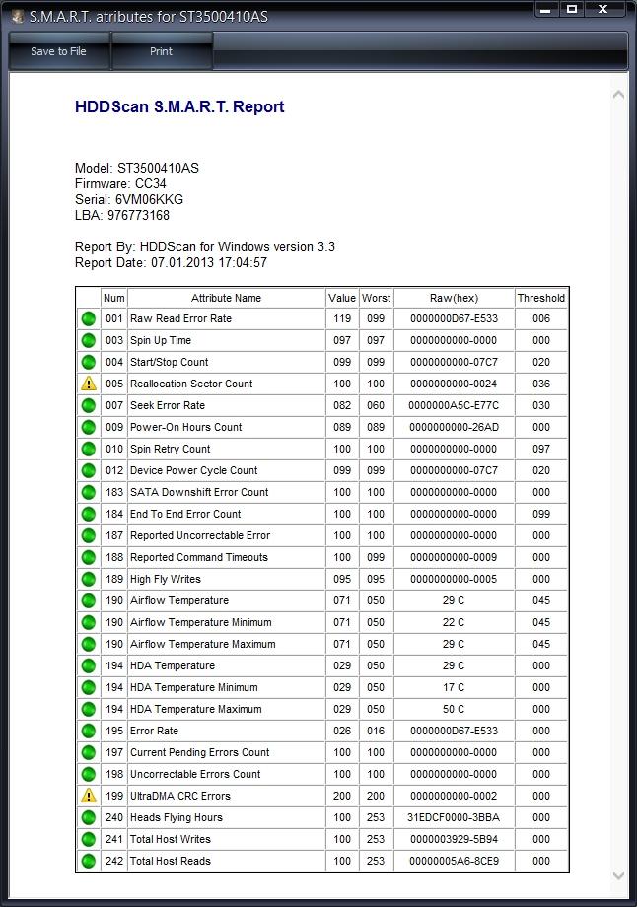Viewport: 637px width, 907px height.
Task: Click green status icon for High Fly Writes
Action: point(89,579)
